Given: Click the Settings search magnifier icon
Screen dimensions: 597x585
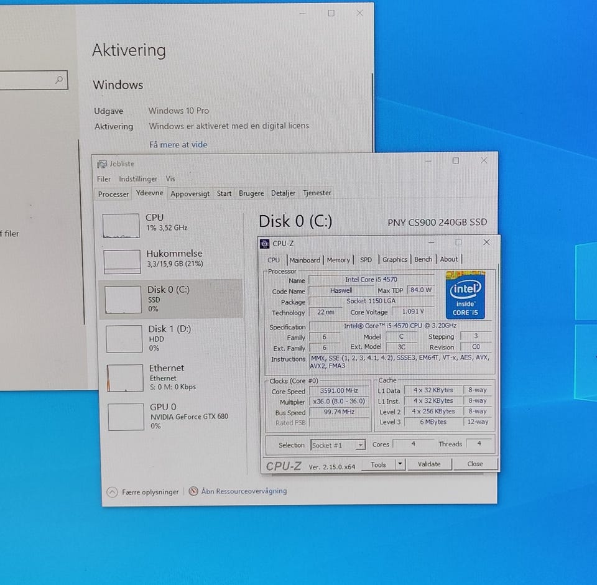Looking at the screenshot, I should click(59, 80).
